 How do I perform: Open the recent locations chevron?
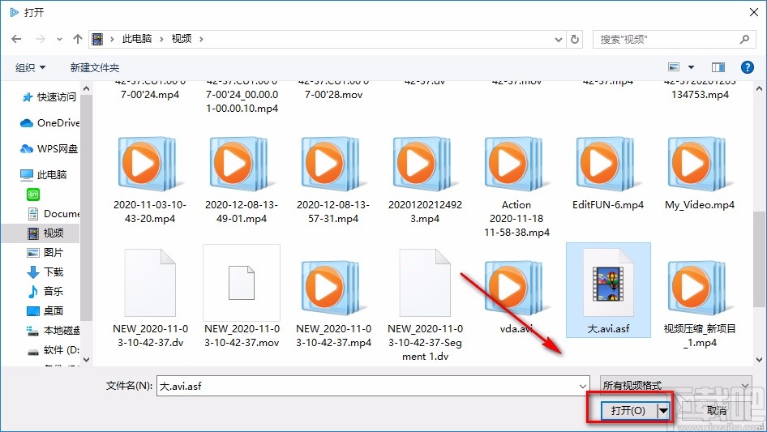coord(59,39)
